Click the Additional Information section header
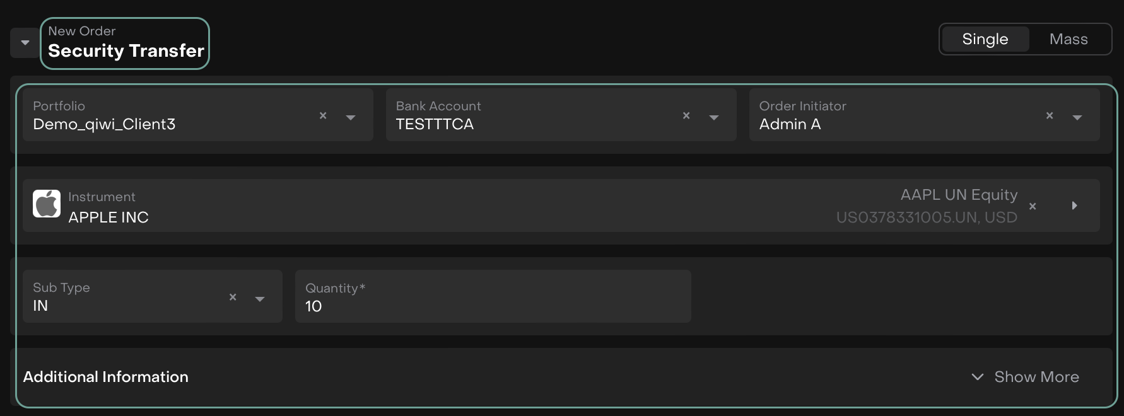The height and width of the screenshot is (416, 1124). pyautogui.click(x=106, y=377)
